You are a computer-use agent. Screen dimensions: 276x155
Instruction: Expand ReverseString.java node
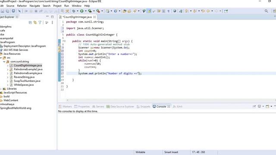coord(8,77)
